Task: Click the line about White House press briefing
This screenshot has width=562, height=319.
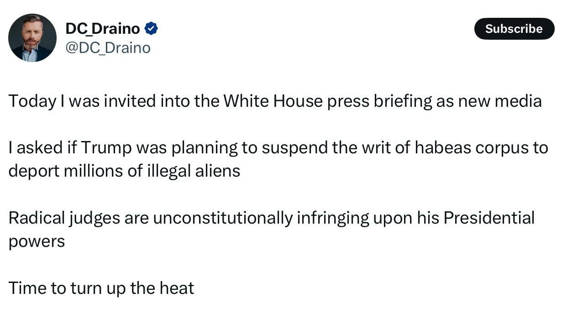Action: pos(275,101)
